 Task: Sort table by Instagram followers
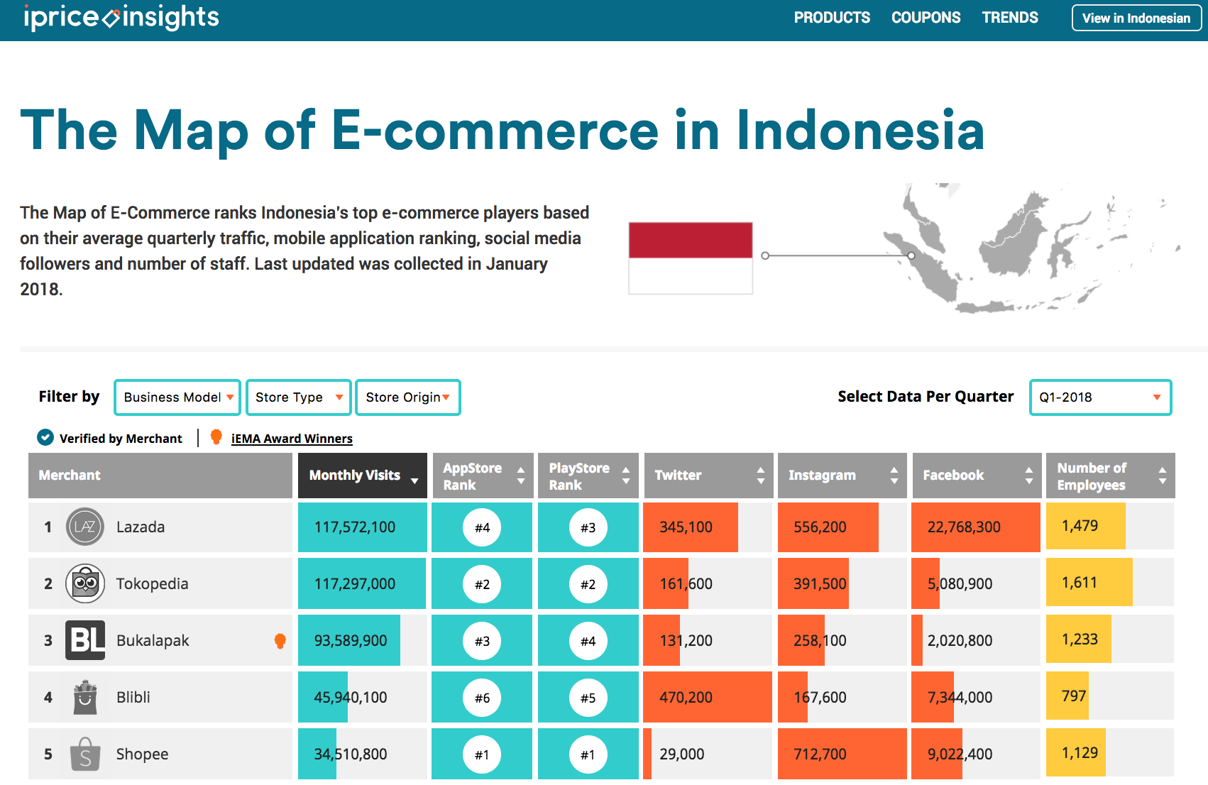pyautogui.click(x=842, y=476)
